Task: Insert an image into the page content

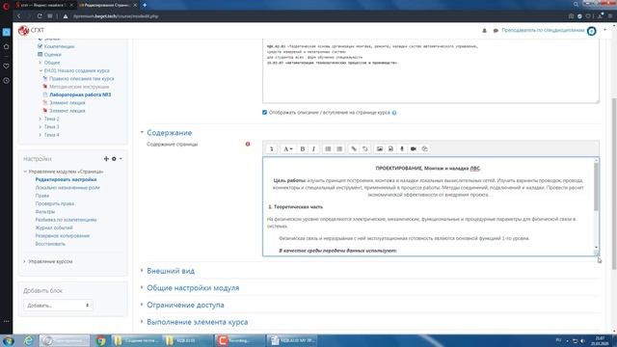Action: click(x=379, y=148)
